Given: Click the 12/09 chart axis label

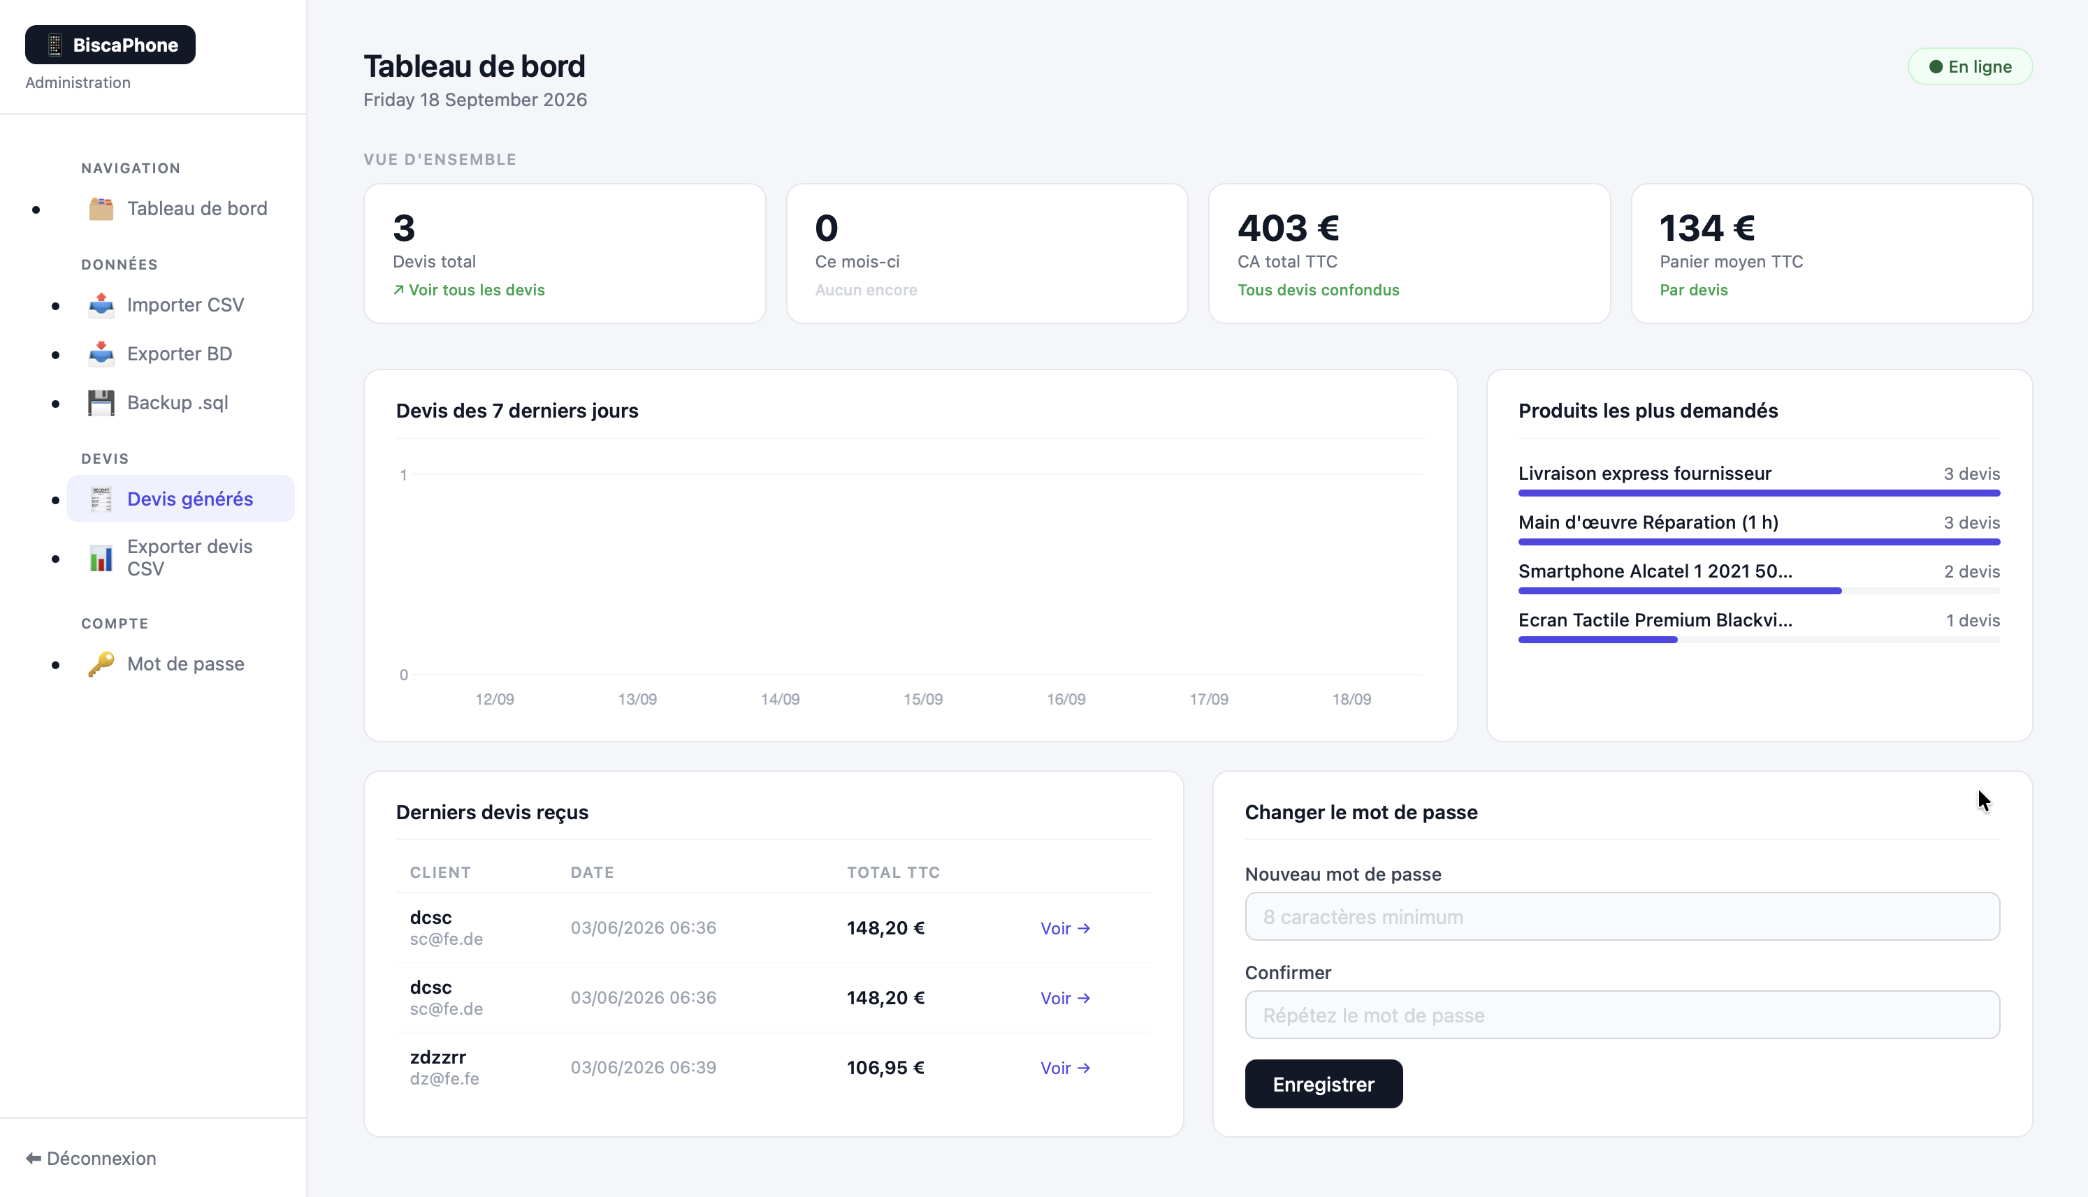Looking at the screenshot, I should tap(494, 700).
